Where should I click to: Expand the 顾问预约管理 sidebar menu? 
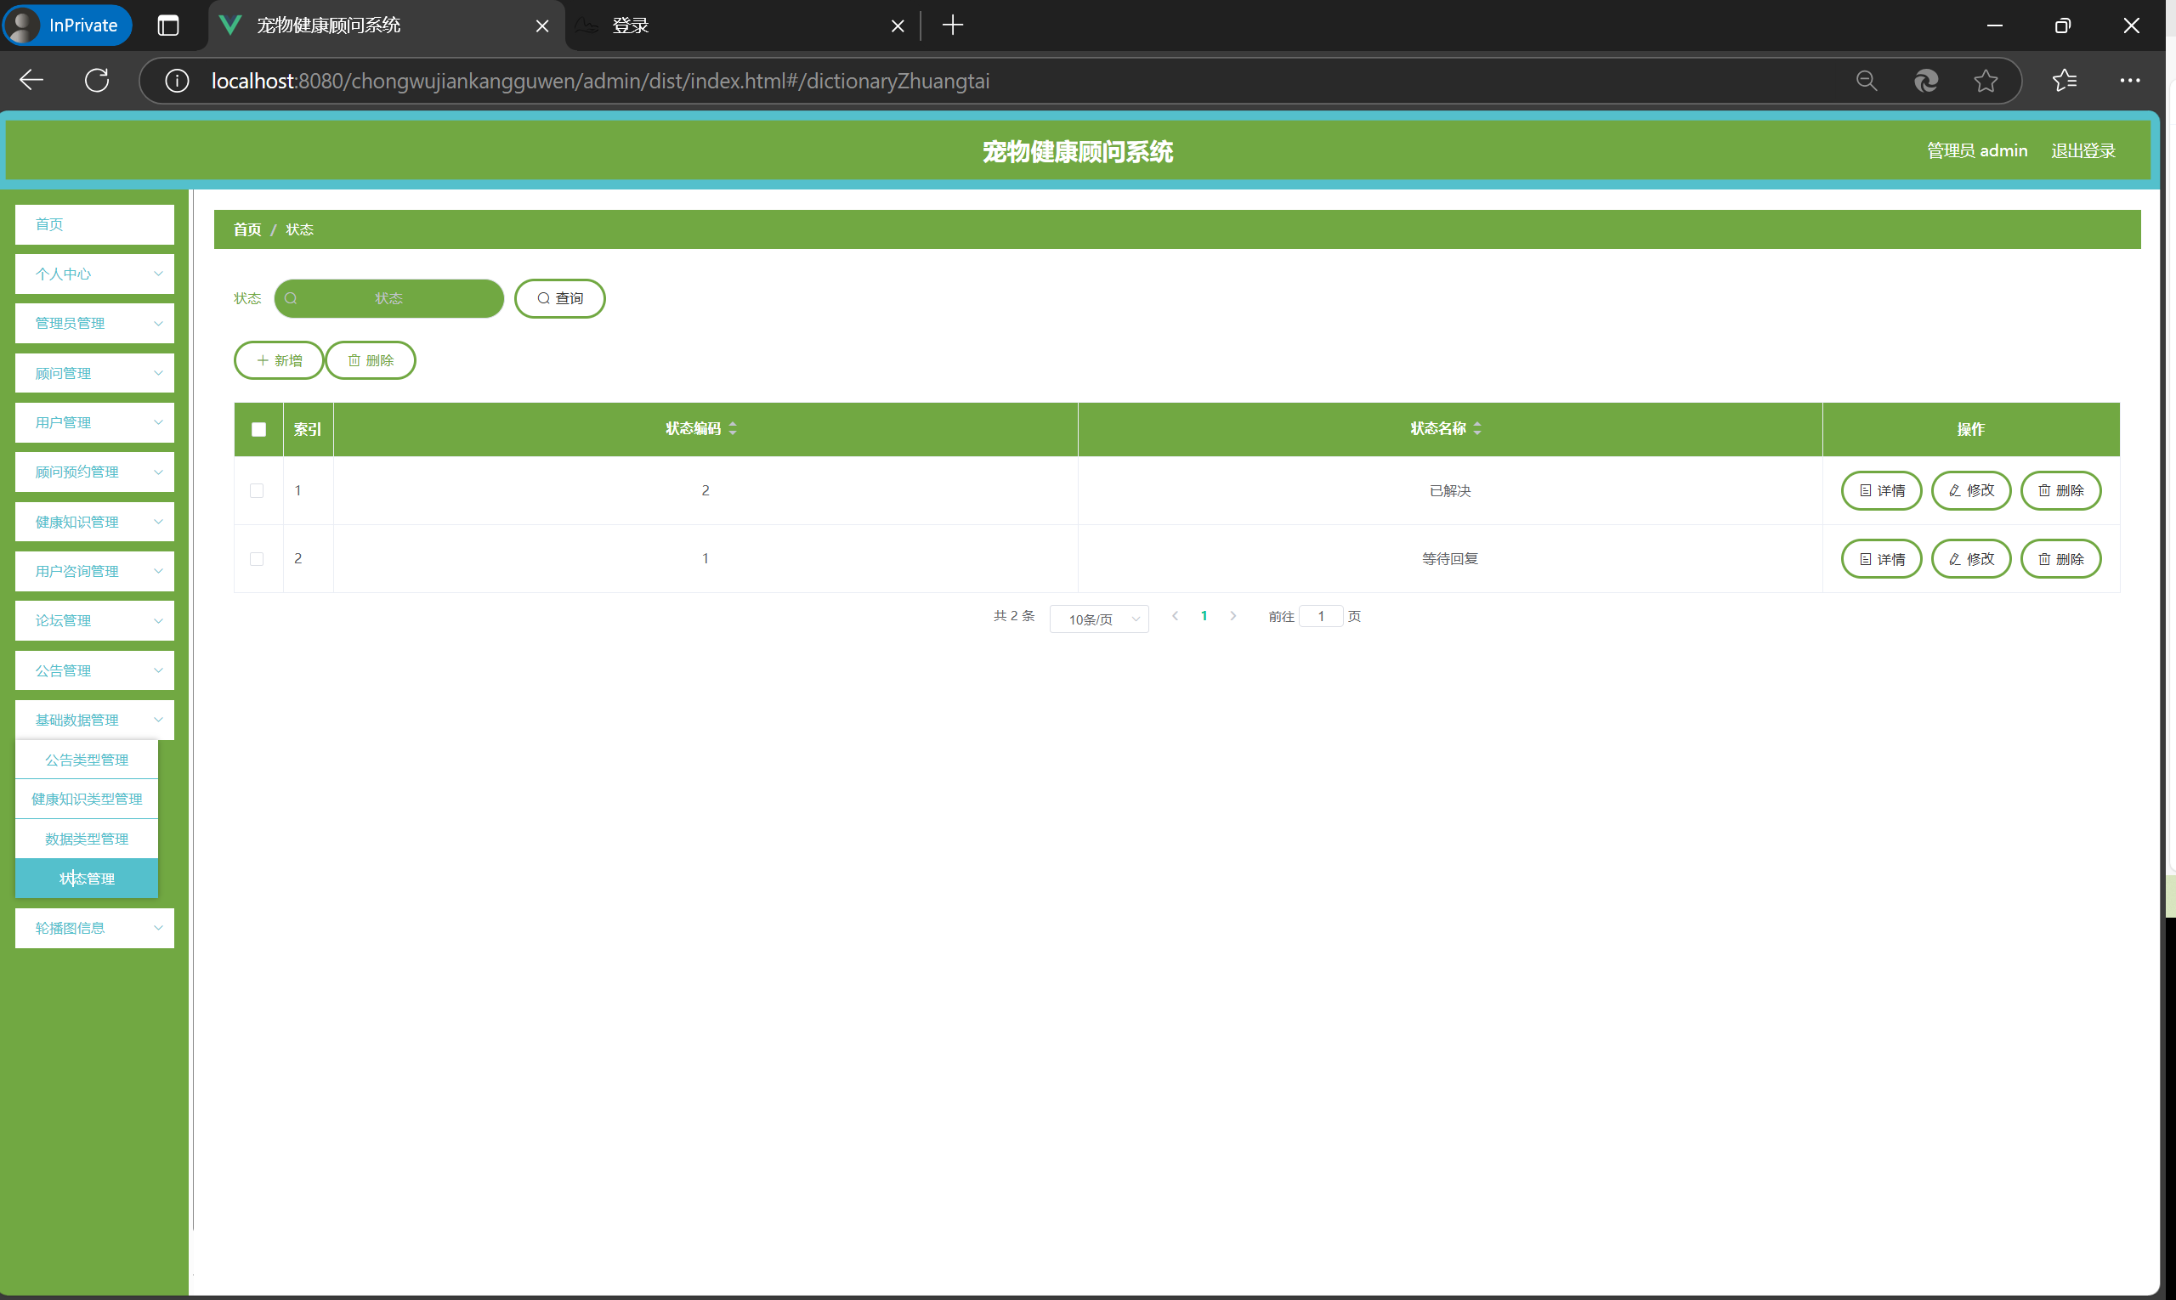[94, 472]
